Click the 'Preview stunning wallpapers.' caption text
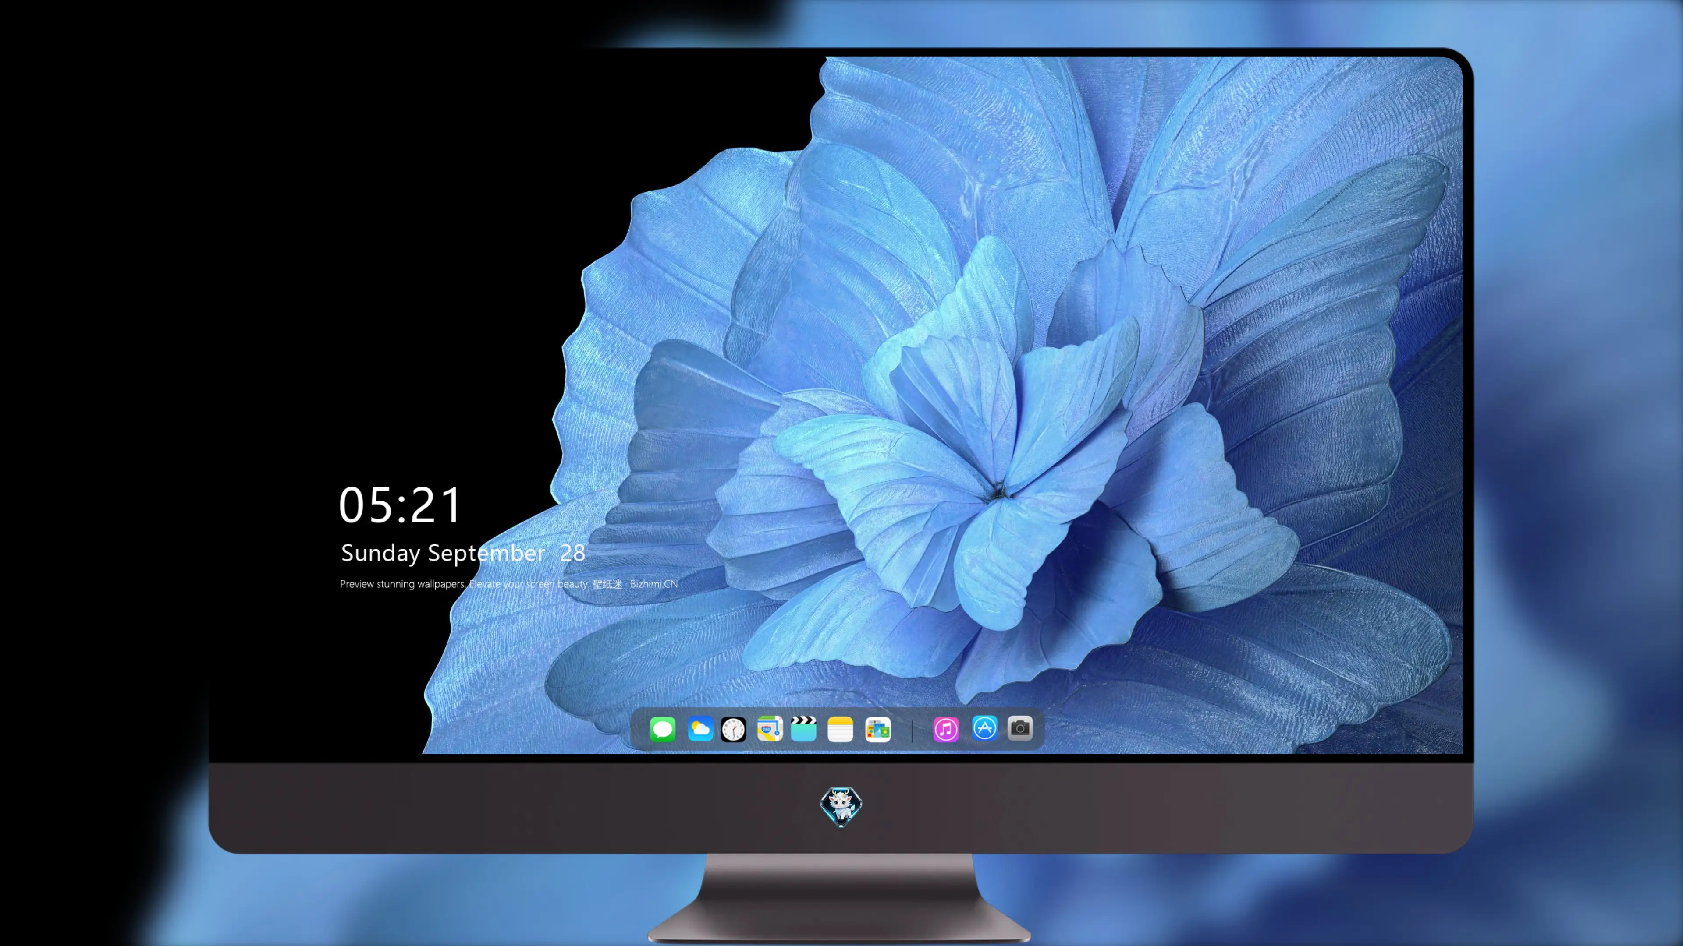 tap(403, 584)
